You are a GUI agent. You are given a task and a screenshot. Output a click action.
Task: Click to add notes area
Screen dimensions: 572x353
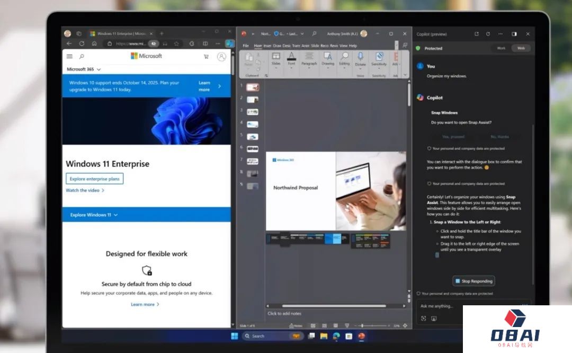pos(284,313)
